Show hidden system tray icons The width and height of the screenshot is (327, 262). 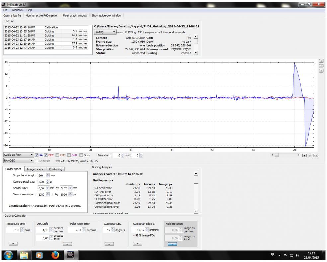click(279, 255)
